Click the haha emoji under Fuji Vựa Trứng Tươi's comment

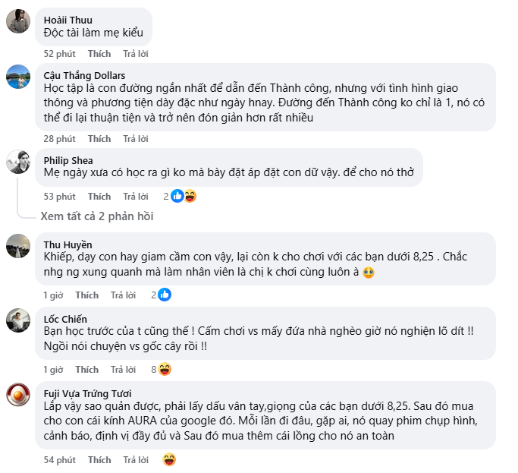coord(170,459)
